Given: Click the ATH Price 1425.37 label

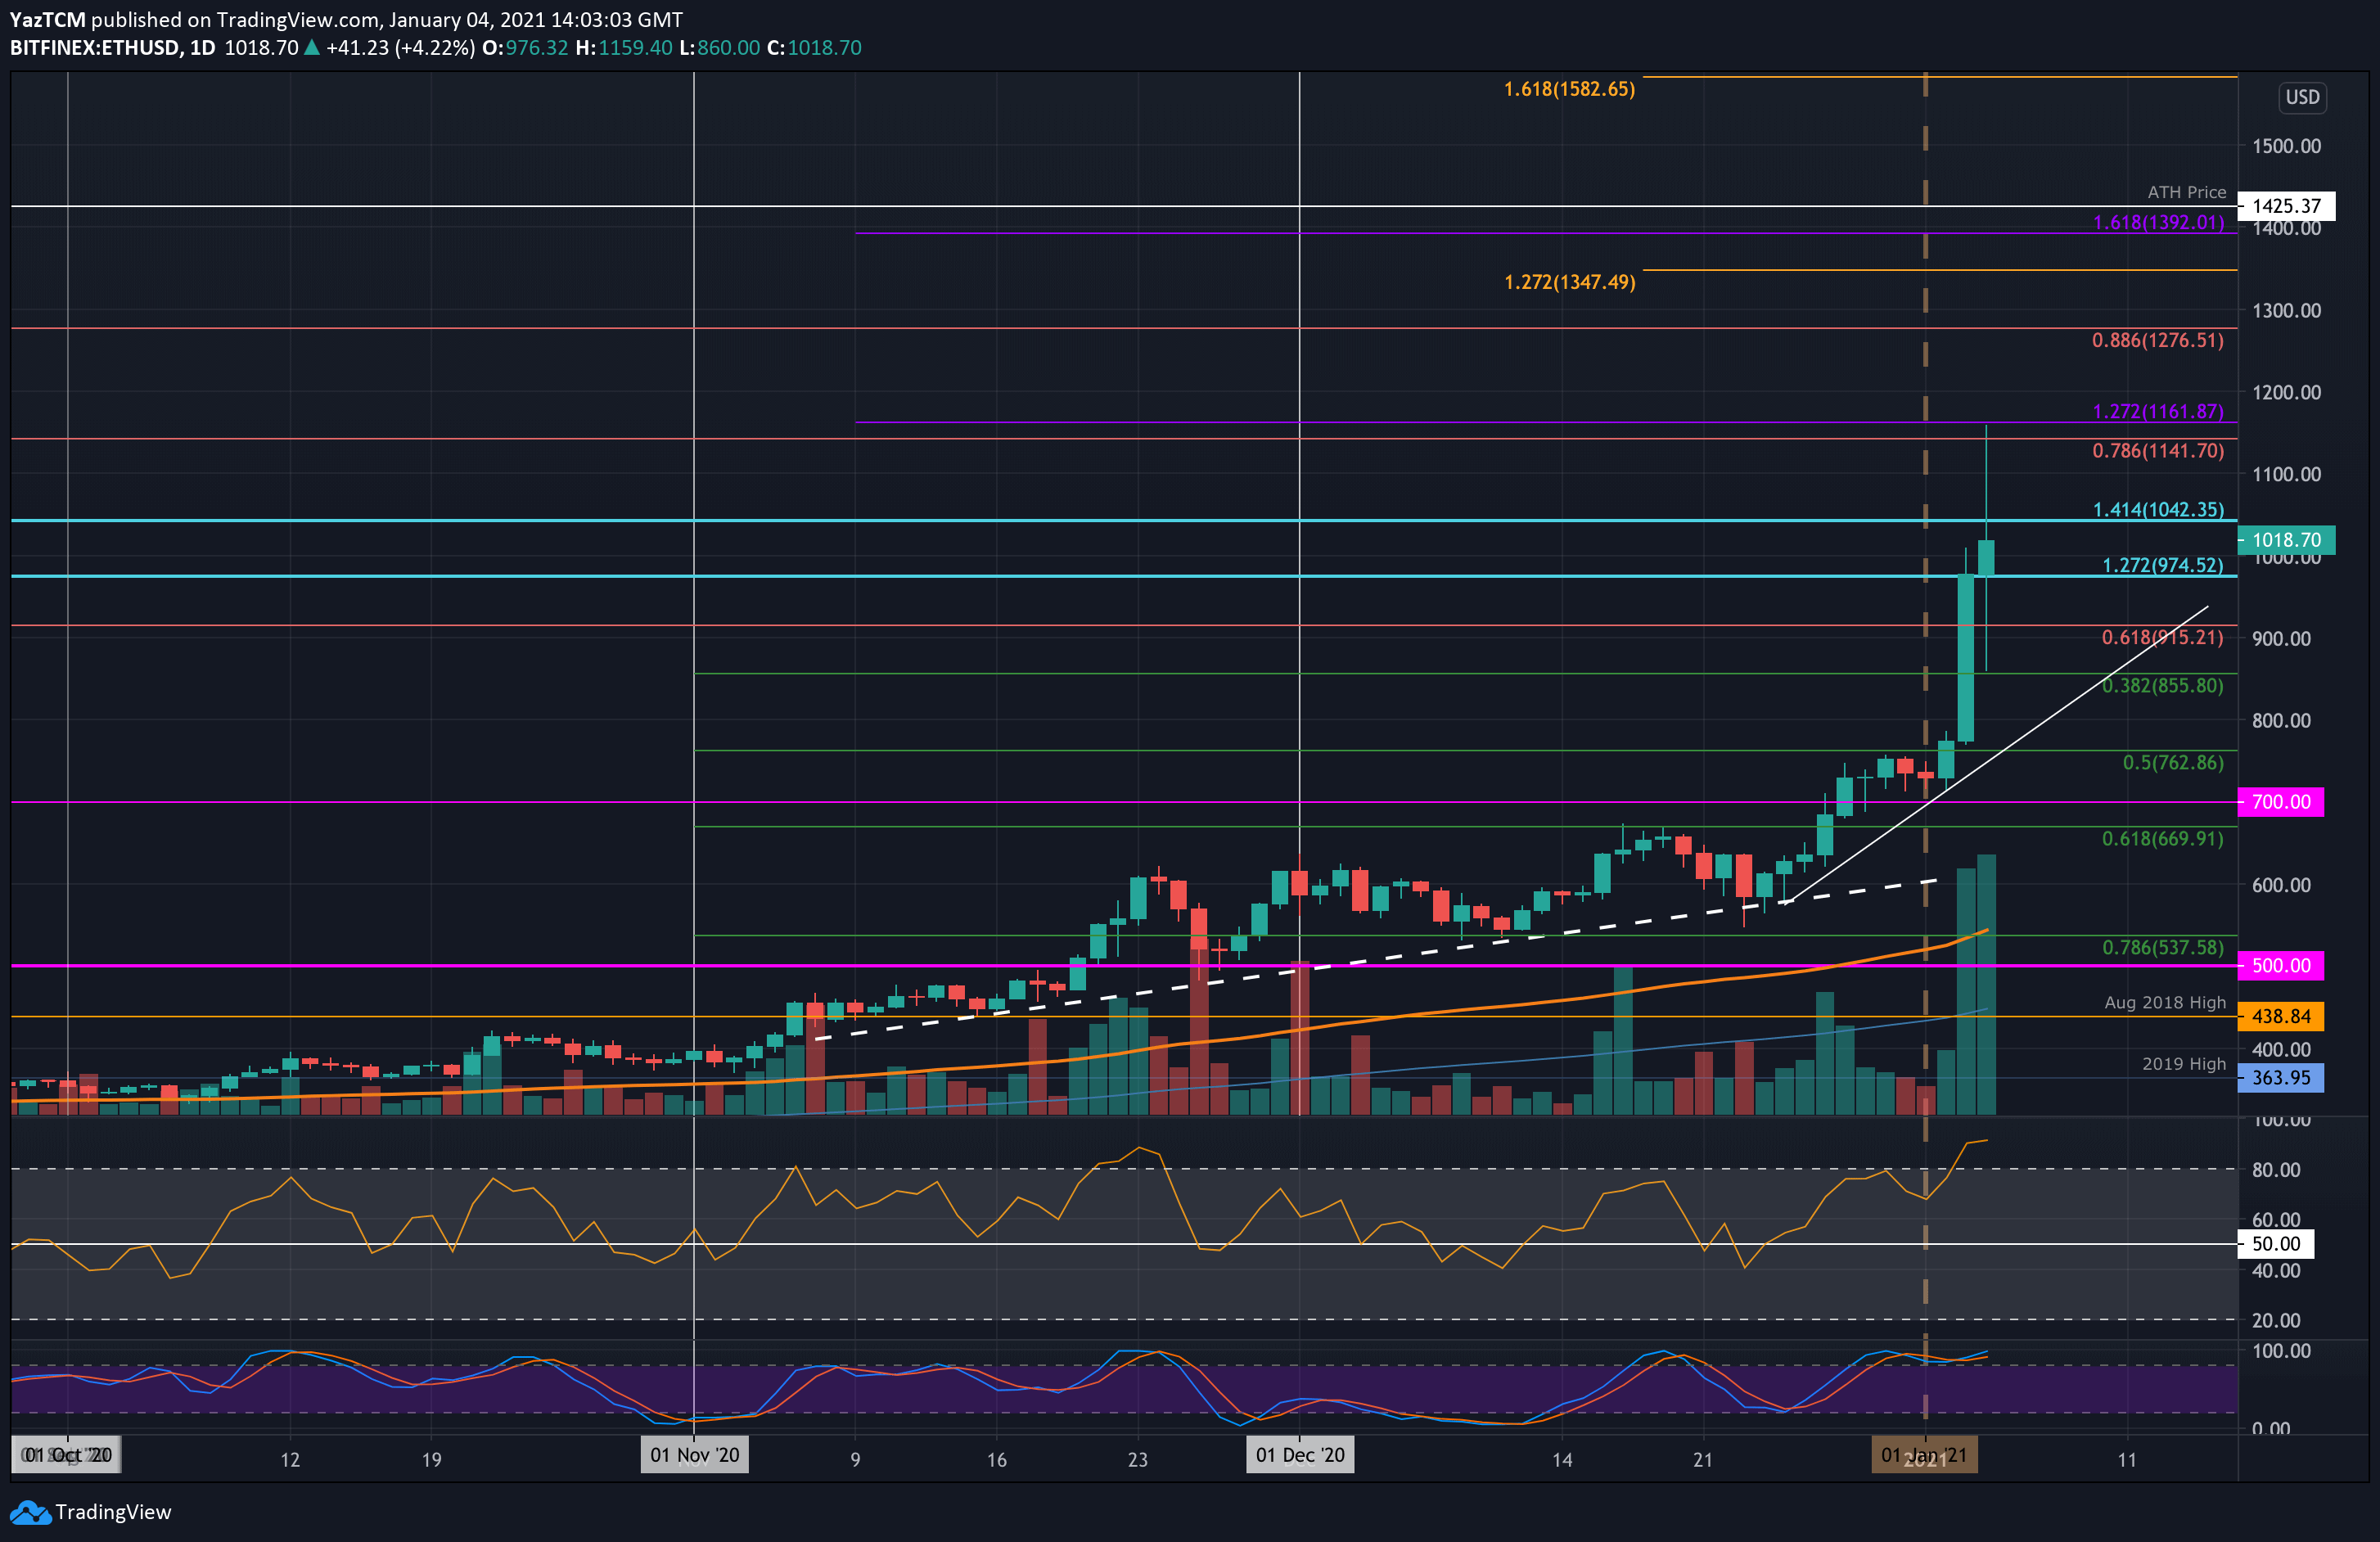Looking at the screenshot, I should (x=2286, y=206).
